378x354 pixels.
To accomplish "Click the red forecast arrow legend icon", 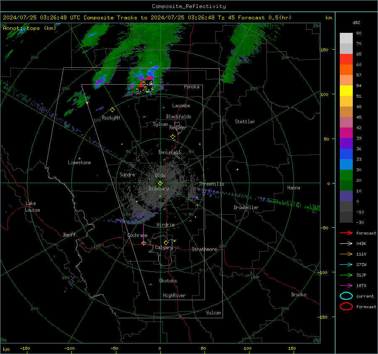I will click(346, 233).
